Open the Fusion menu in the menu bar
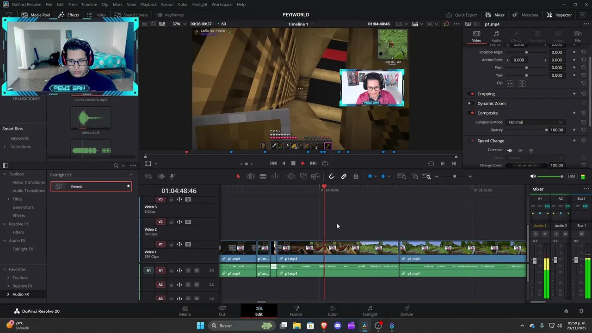This screenshot has width=592, height=333. [167, 5]
